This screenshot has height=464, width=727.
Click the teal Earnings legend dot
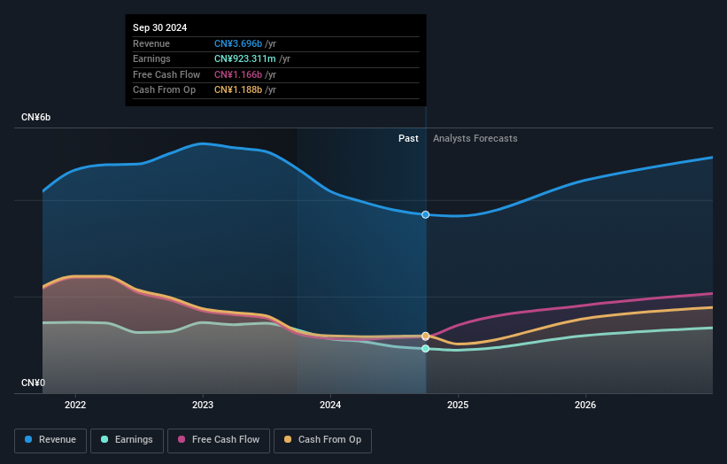(x=104, y=439)
